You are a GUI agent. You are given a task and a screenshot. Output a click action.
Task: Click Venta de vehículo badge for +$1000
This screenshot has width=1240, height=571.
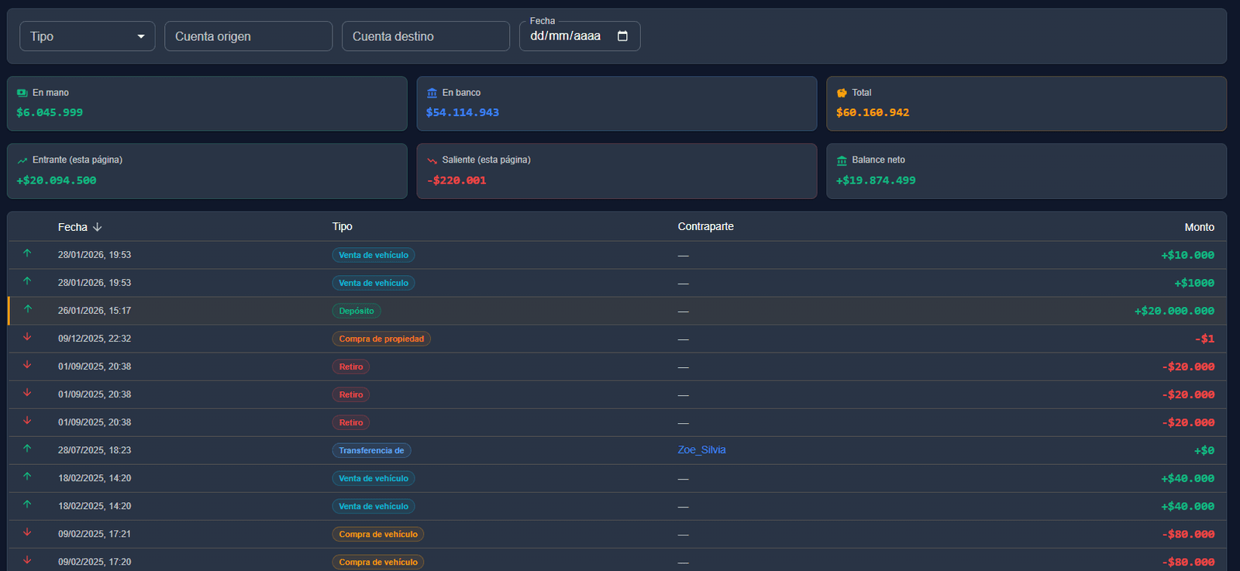click(374, 283)
